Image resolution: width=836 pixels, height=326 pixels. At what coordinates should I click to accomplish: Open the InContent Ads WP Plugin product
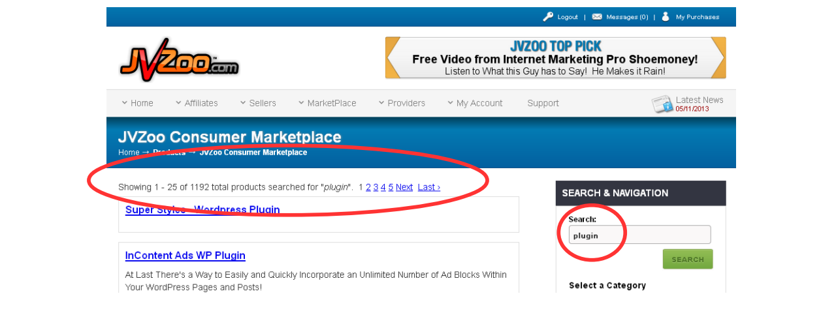[x=185, y=256]
